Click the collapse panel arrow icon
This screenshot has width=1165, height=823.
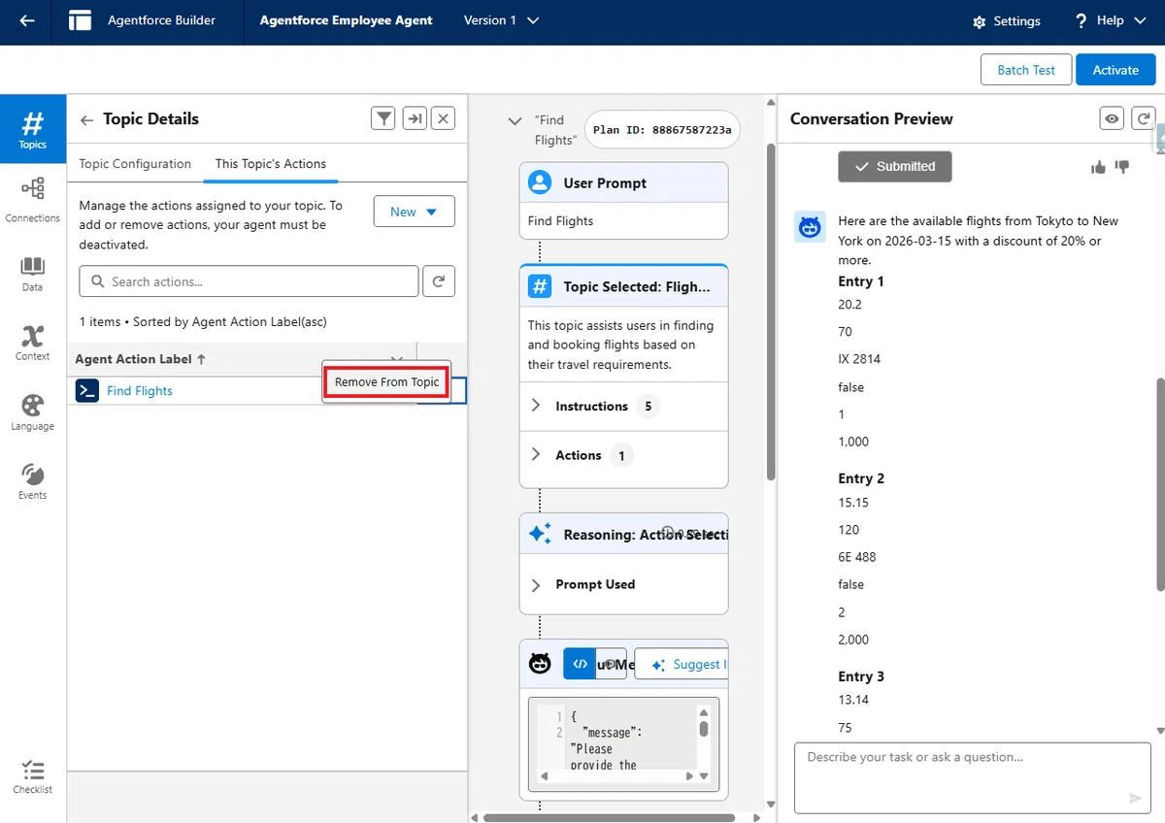pyautogui.click(x=415, y=118)
